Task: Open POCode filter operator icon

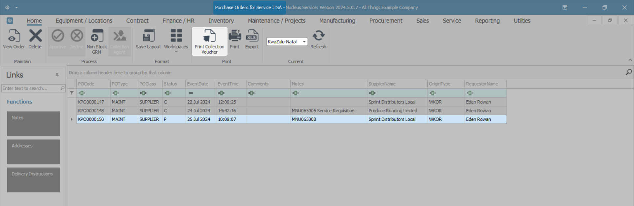Action: pos(82,93)
